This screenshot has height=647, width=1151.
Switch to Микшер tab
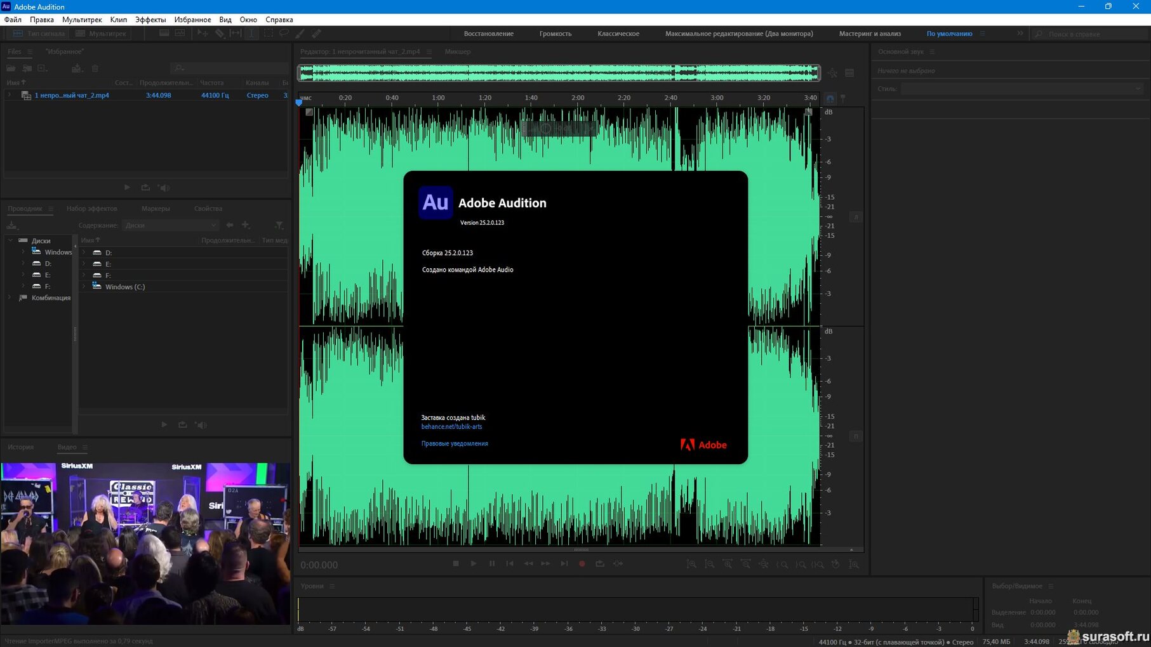(x=458, y=51)
